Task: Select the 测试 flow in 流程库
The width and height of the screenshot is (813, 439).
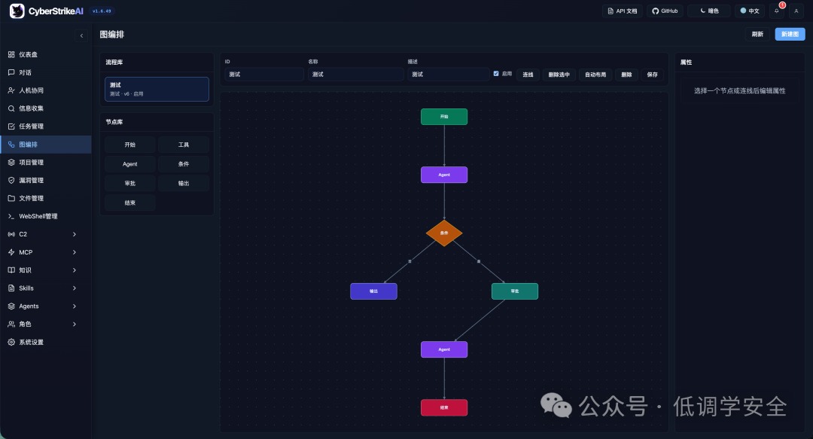Action: click(x=157, y=89)
